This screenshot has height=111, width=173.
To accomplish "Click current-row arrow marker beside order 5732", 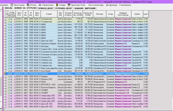I will point(5,74).
